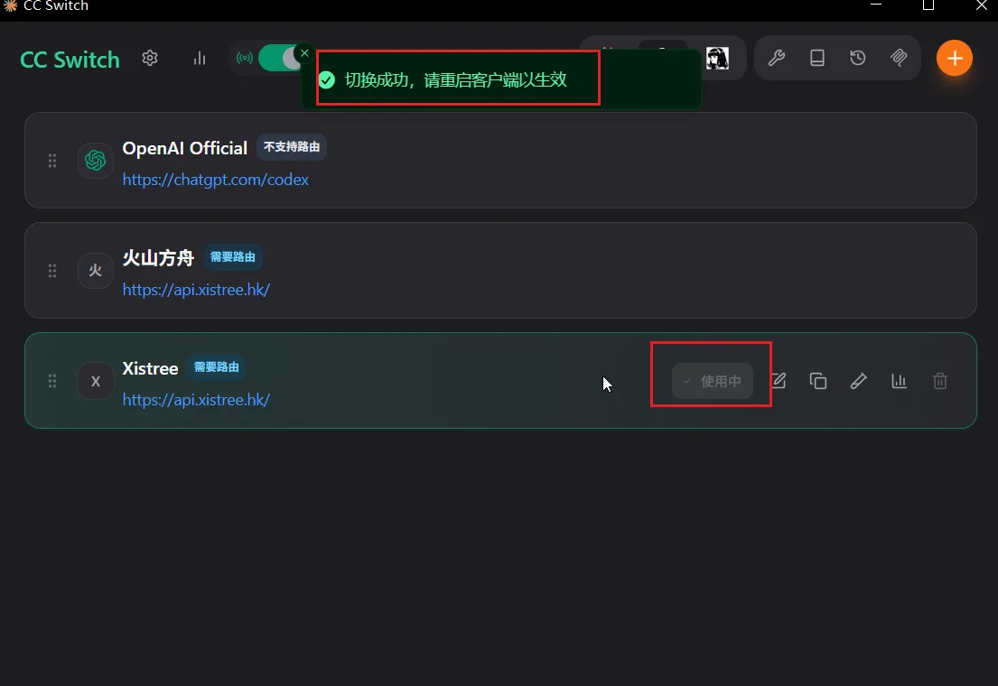Open the book prompts icon
998x686 pixels.
[817, 59]
